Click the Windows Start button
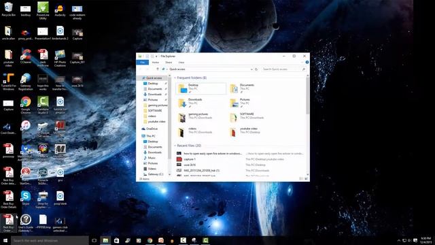435x245 pixels. [x=5, y=240]
